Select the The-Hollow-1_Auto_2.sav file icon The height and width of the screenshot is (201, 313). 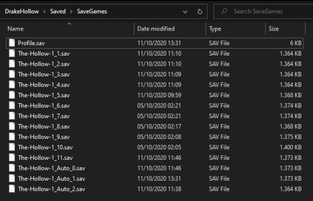[12, 189]
